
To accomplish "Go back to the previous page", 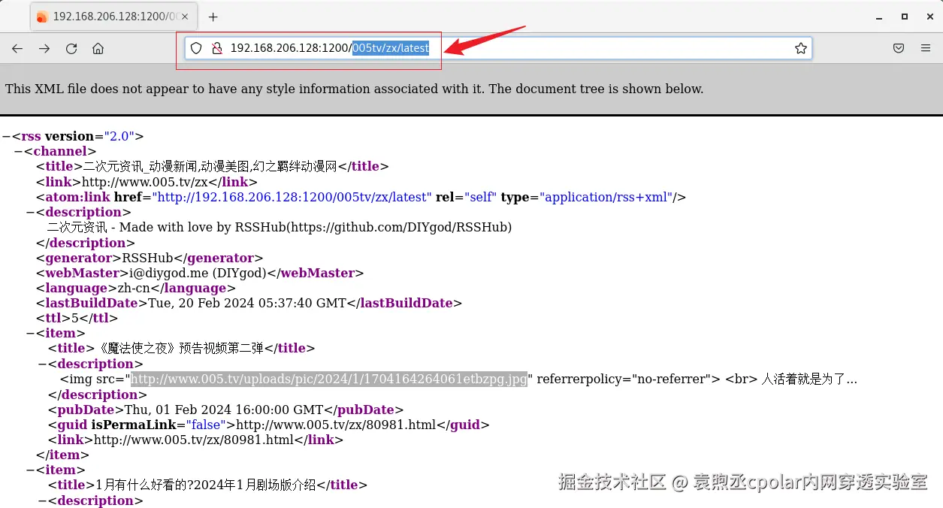I will click(x=17, y=48).
